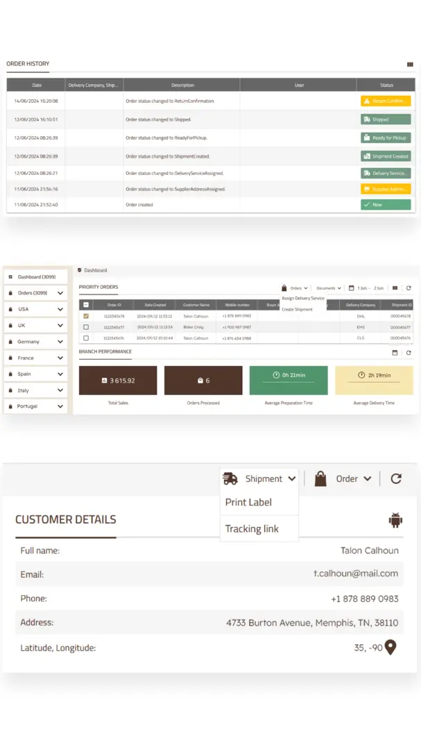Screen dimensions: 421x750
Task: Check the order 1122345677 checkbox
Action: tap(86, 327)
